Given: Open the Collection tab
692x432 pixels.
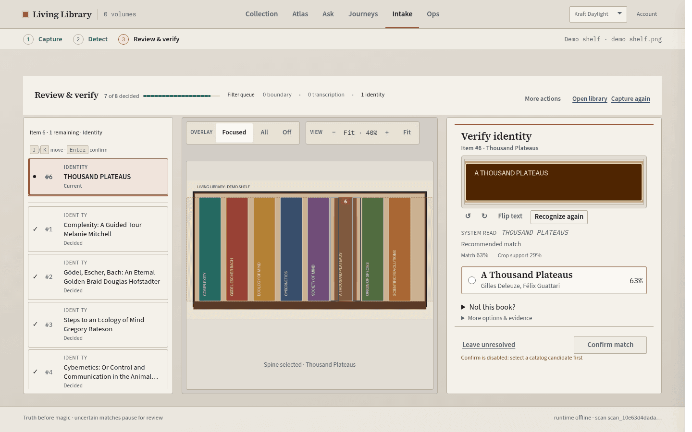Looking at the screenshot, I should tap(261, 14).
